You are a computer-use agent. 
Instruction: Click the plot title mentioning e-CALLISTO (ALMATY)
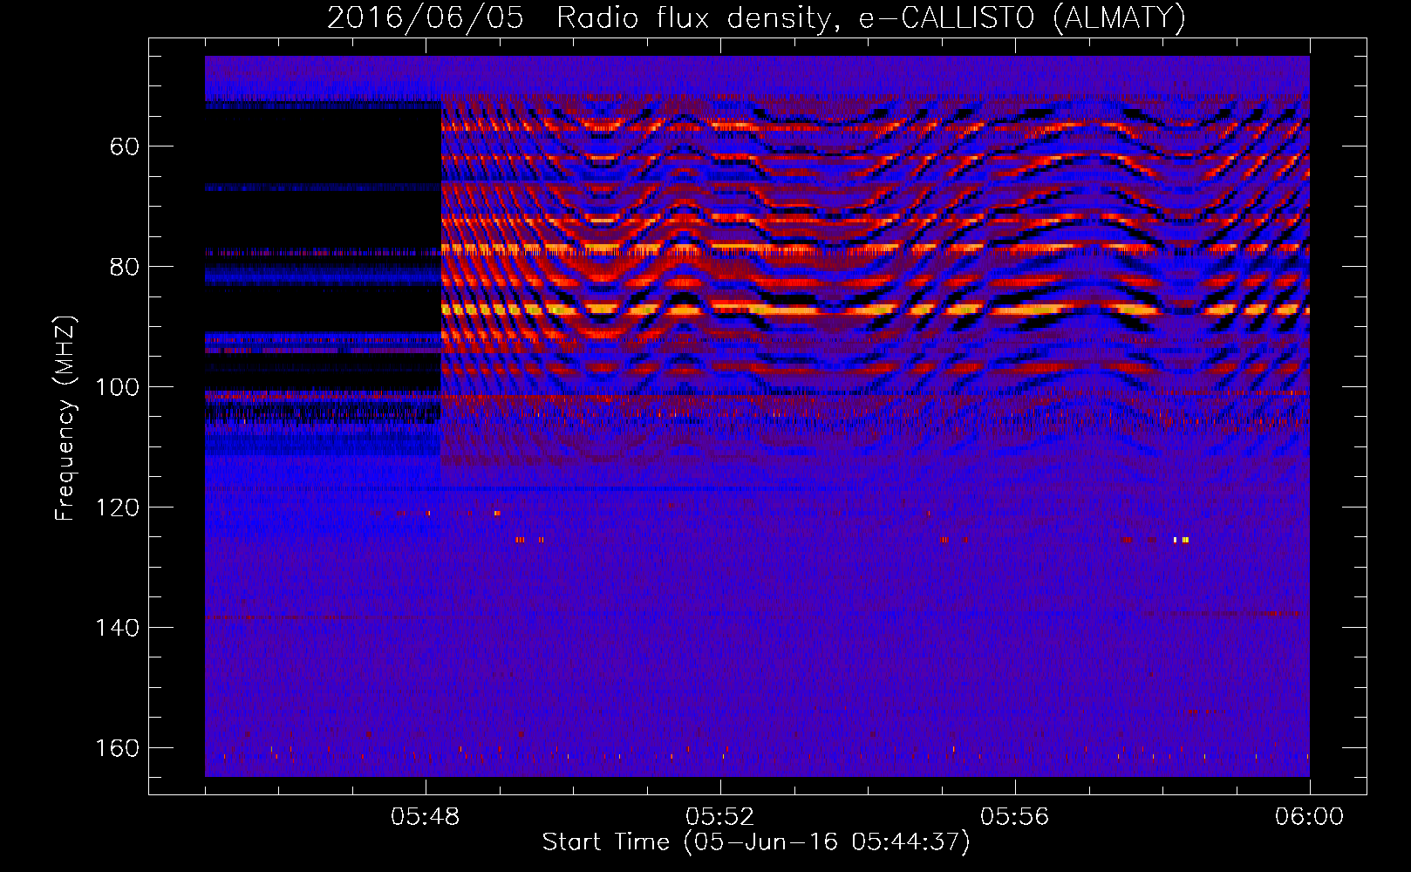click(x=756, y=17)
